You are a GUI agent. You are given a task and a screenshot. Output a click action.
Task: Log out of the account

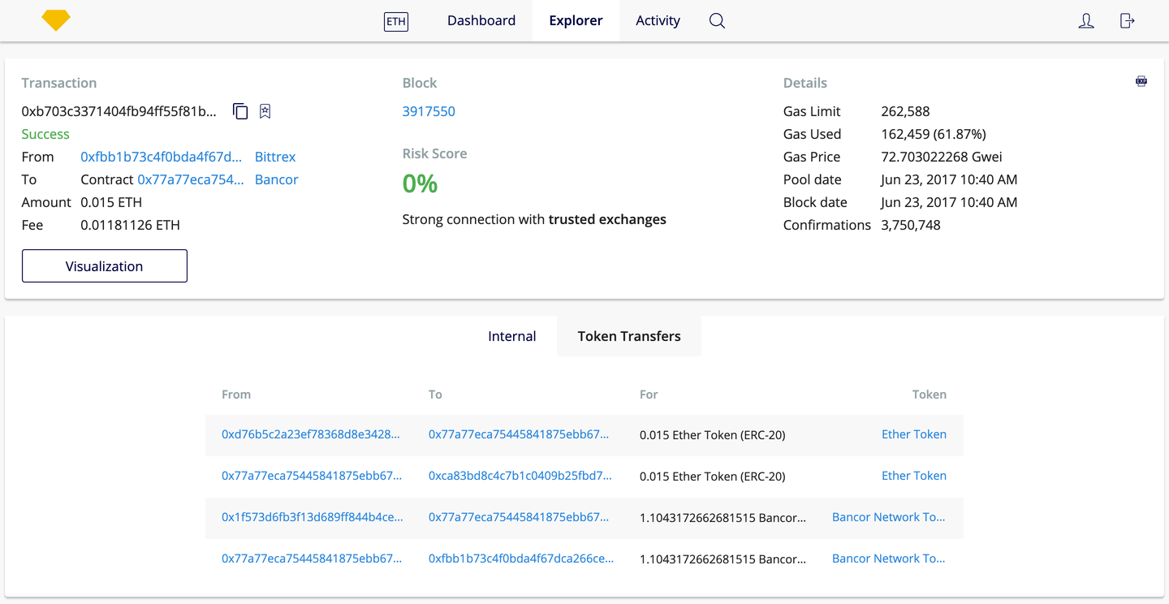tap(1127, 21)
